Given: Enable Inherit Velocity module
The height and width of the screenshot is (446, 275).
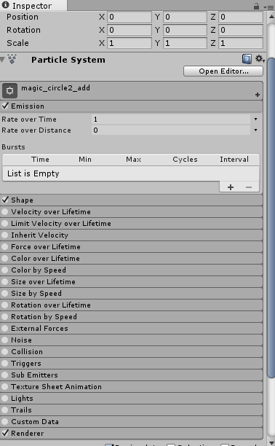Looking at the screenshot, I should 4,235.
